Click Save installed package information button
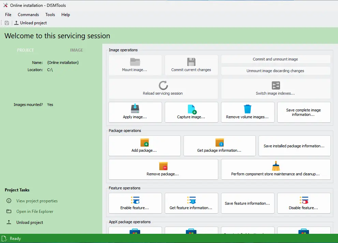 294,146
